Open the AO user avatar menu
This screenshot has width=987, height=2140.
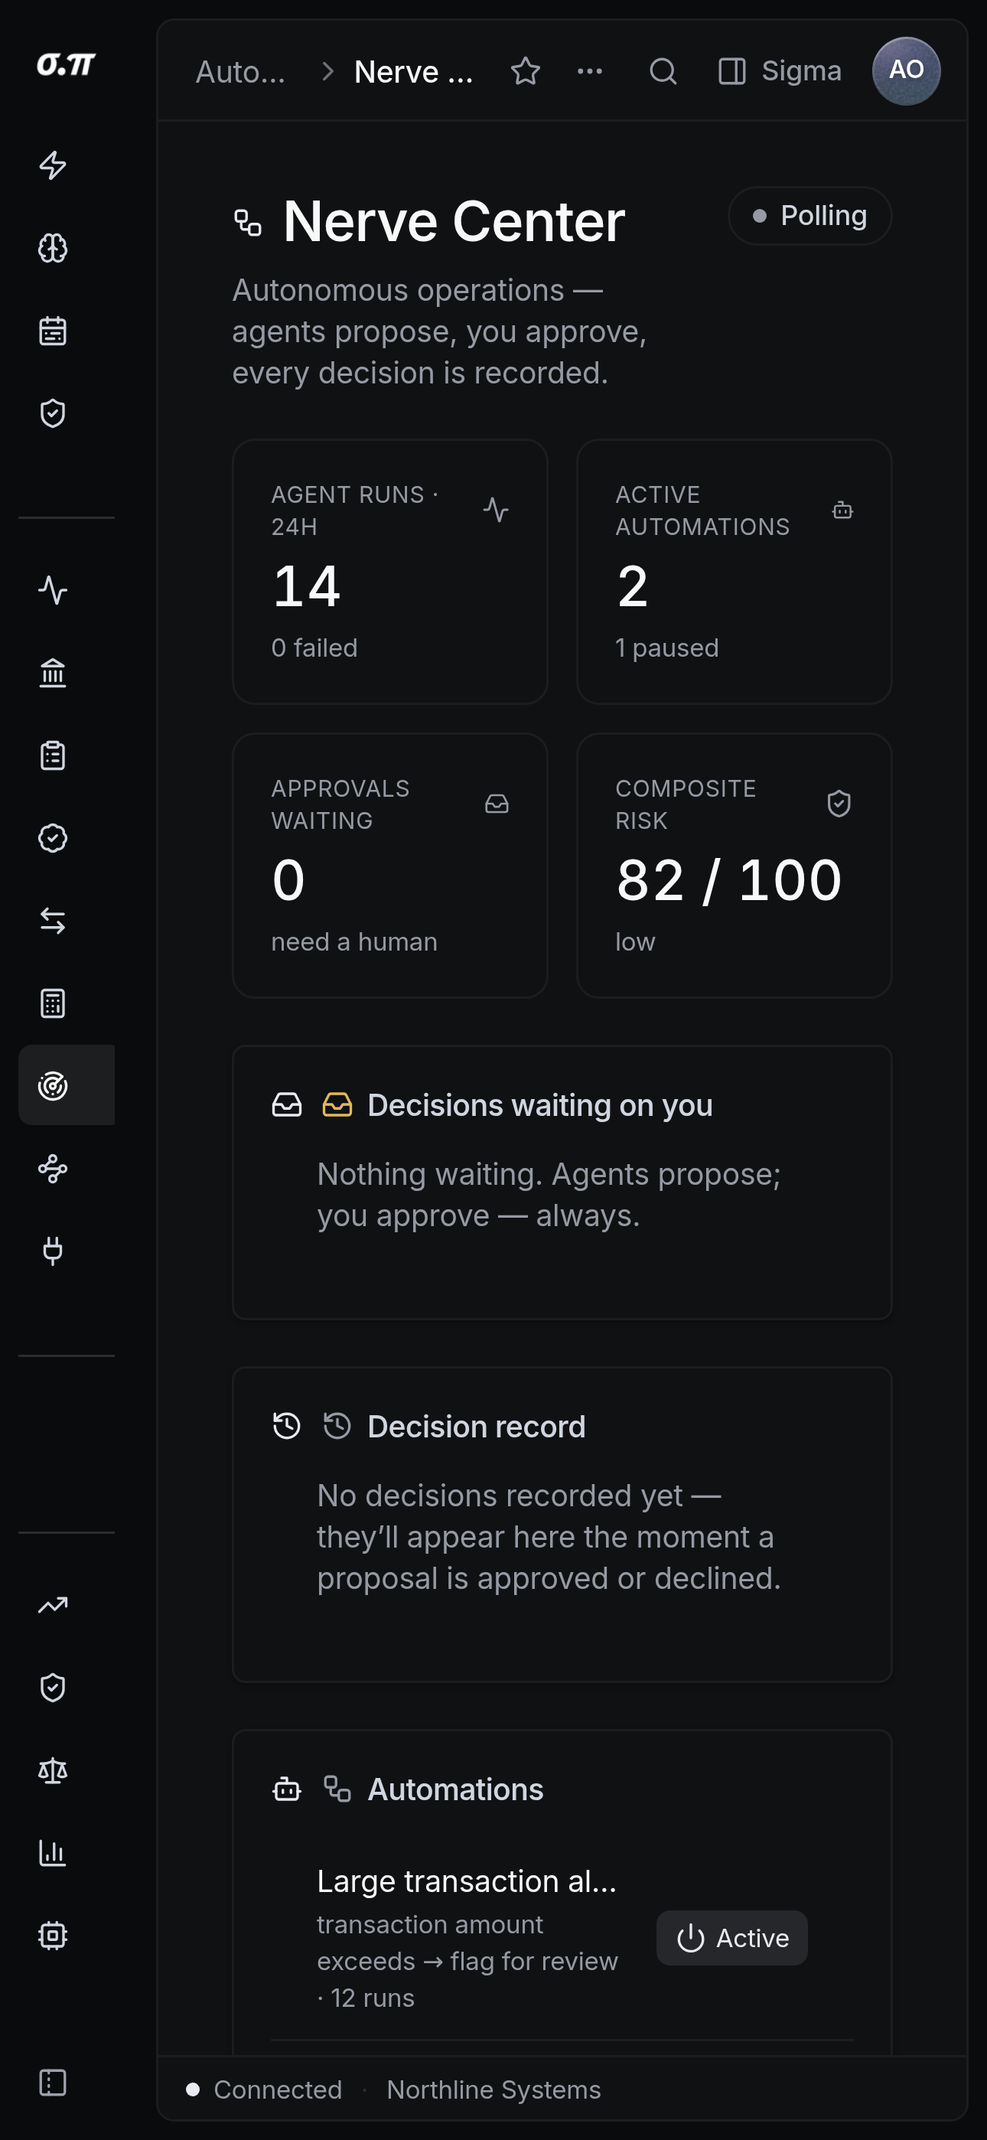click(x=907, y=70)
